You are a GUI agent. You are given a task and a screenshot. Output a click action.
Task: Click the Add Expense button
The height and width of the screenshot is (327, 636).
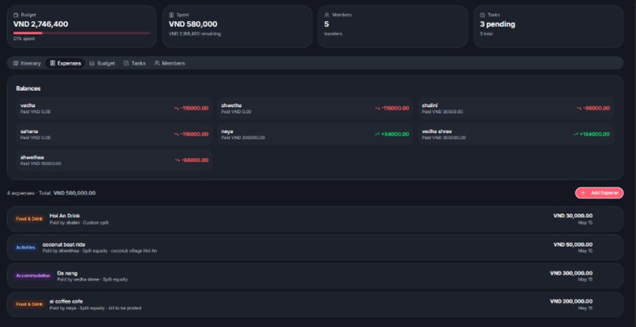(599, 193)
